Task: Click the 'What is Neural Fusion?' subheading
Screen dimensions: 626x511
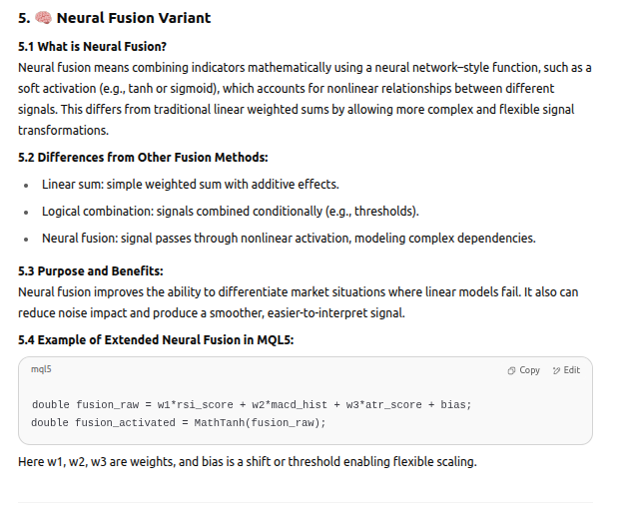Action: pyautogui.click(x=92, y=47)
